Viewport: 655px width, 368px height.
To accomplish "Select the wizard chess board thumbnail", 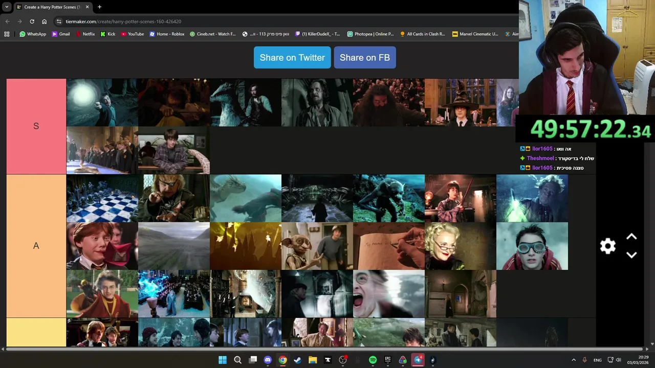I will pyautogui.click(x=102, y=198).
